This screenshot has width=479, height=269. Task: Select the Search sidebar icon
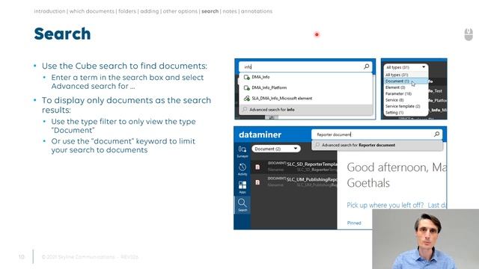242,205
